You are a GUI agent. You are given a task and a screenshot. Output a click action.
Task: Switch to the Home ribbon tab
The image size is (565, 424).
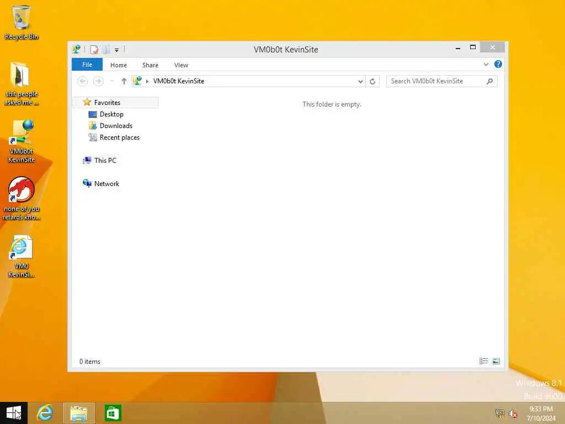(x=119, y=65)
